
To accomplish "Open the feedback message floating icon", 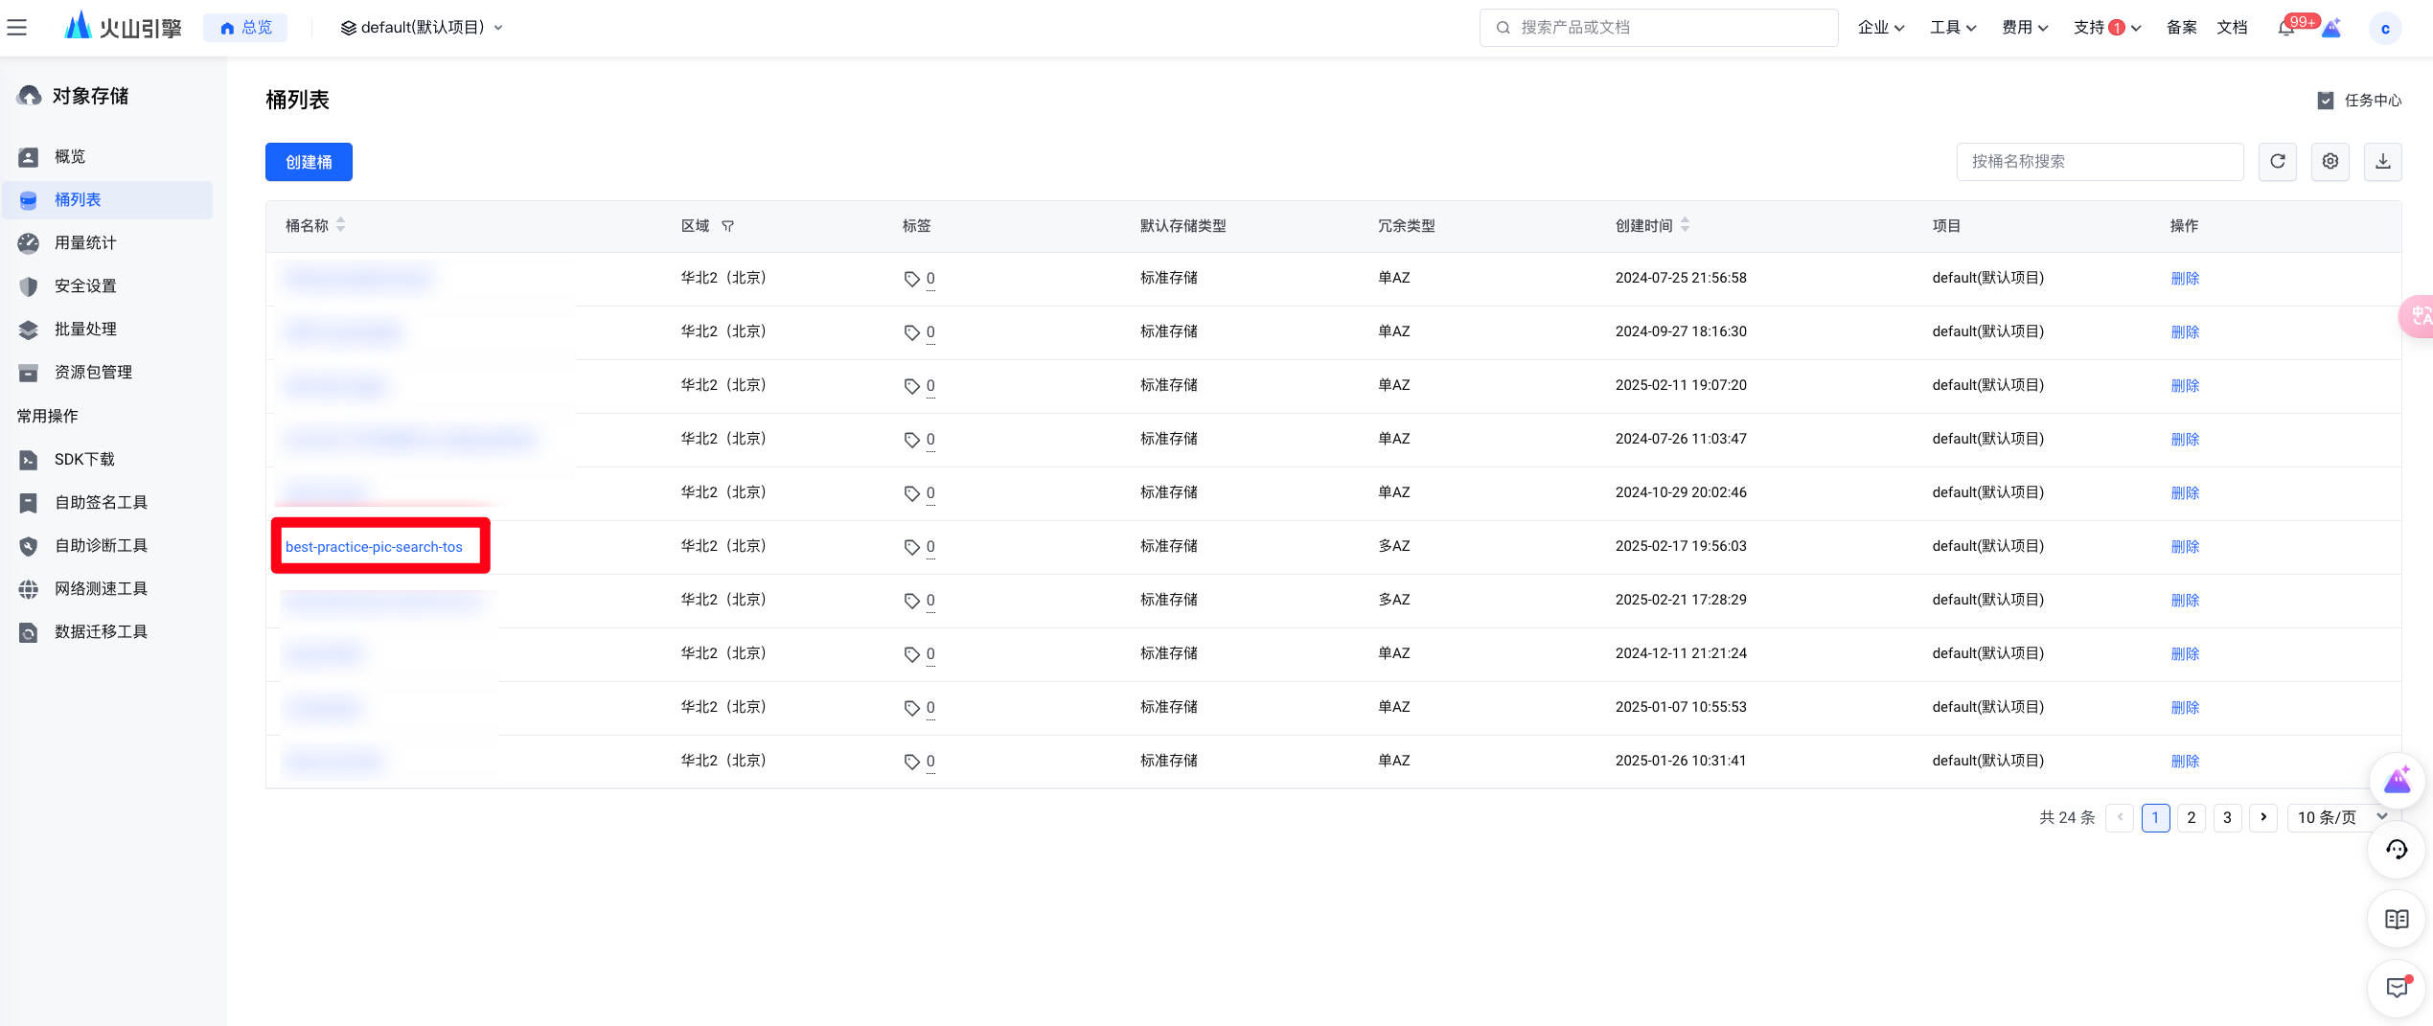I will (2397, 988).
